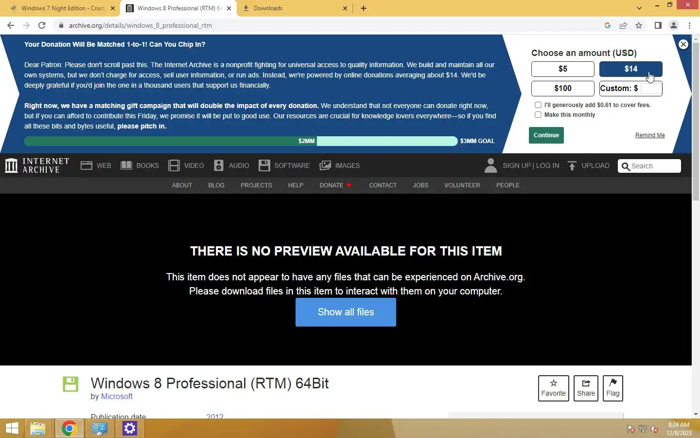Open the Contact menu item
This screenshot has height=438, width=700.
(x=383, y=185)
